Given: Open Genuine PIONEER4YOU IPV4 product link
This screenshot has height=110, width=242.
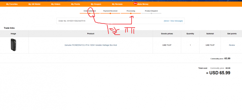Looking at the screenshot, I should [91, 45].
